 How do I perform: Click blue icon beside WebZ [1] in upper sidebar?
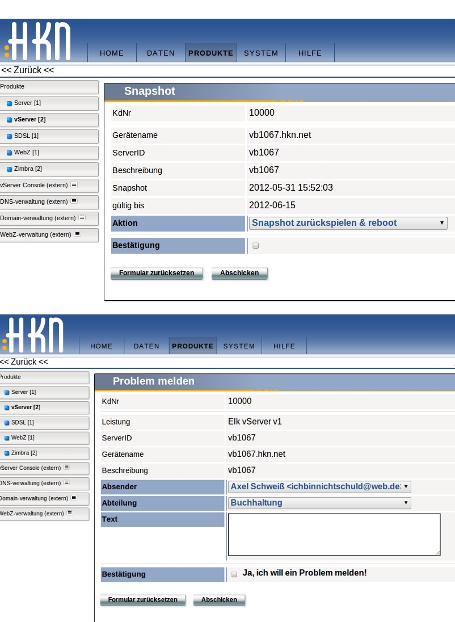(9, 153)
